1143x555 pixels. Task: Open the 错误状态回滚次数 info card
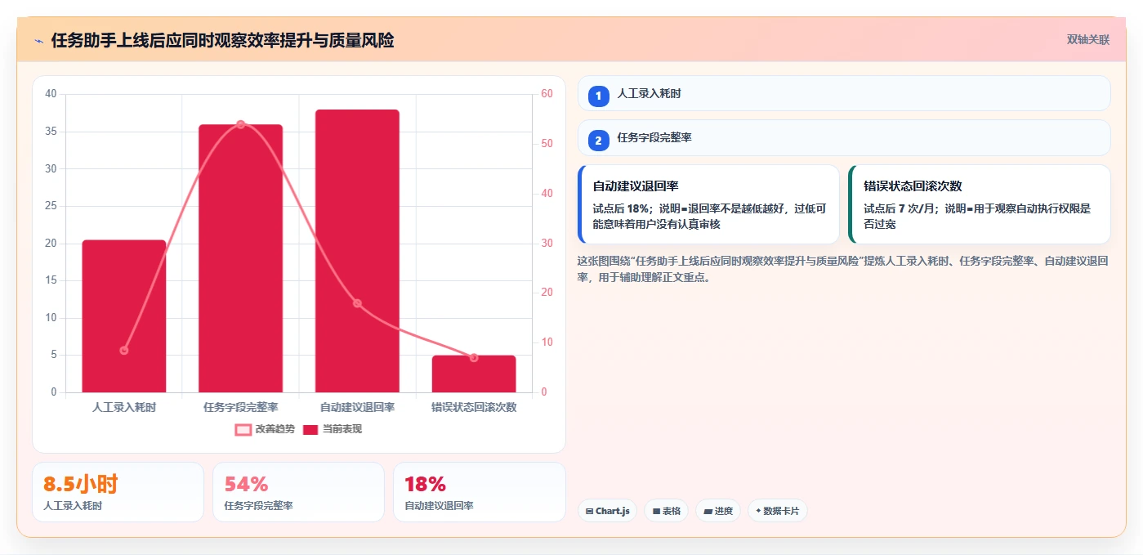(x=980, y=204)
